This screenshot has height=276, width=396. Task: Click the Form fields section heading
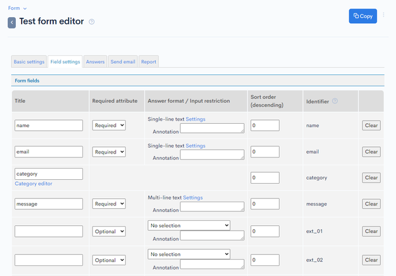click(x=27, y=80)
